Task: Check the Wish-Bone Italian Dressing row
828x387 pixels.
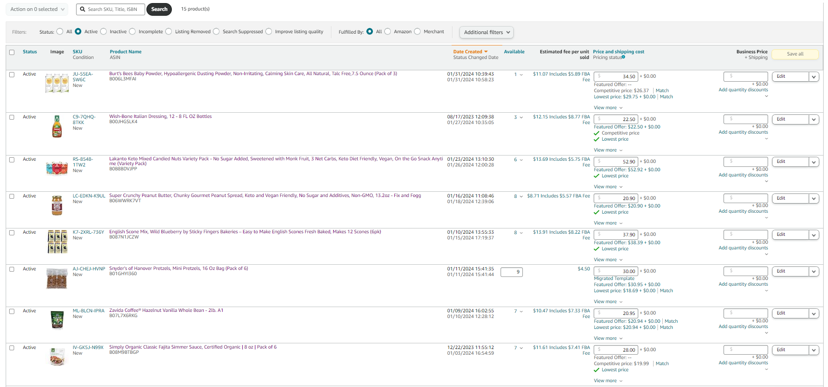Action: (12, 117)
